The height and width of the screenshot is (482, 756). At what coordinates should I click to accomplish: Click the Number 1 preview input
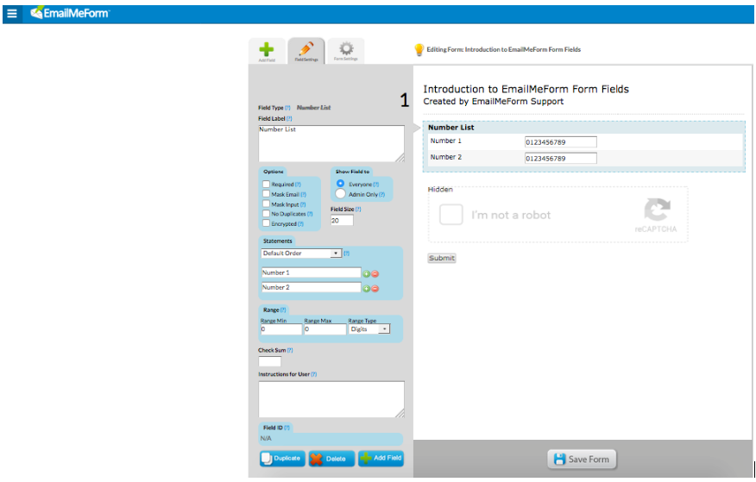pyautogui.click(x=561, y=142)
